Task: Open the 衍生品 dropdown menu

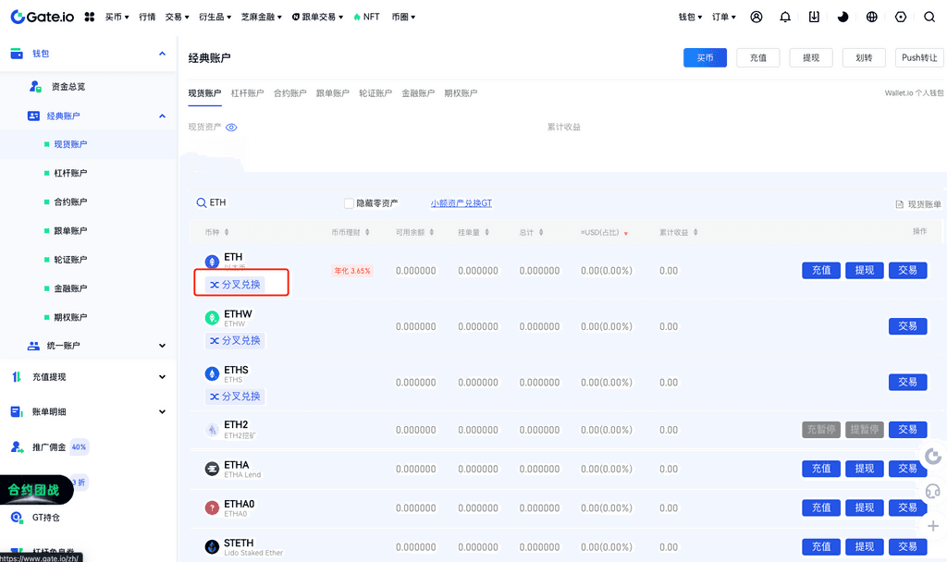Action: (215, 17)
